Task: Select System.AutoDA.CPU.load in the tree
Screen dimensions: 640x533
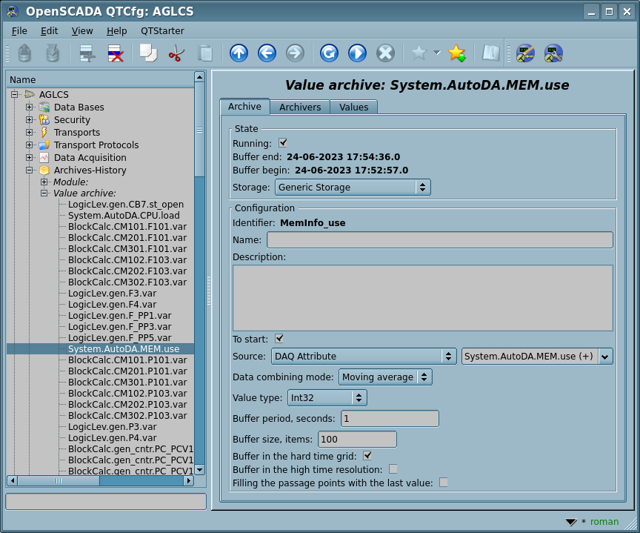Action: (124, 216)
